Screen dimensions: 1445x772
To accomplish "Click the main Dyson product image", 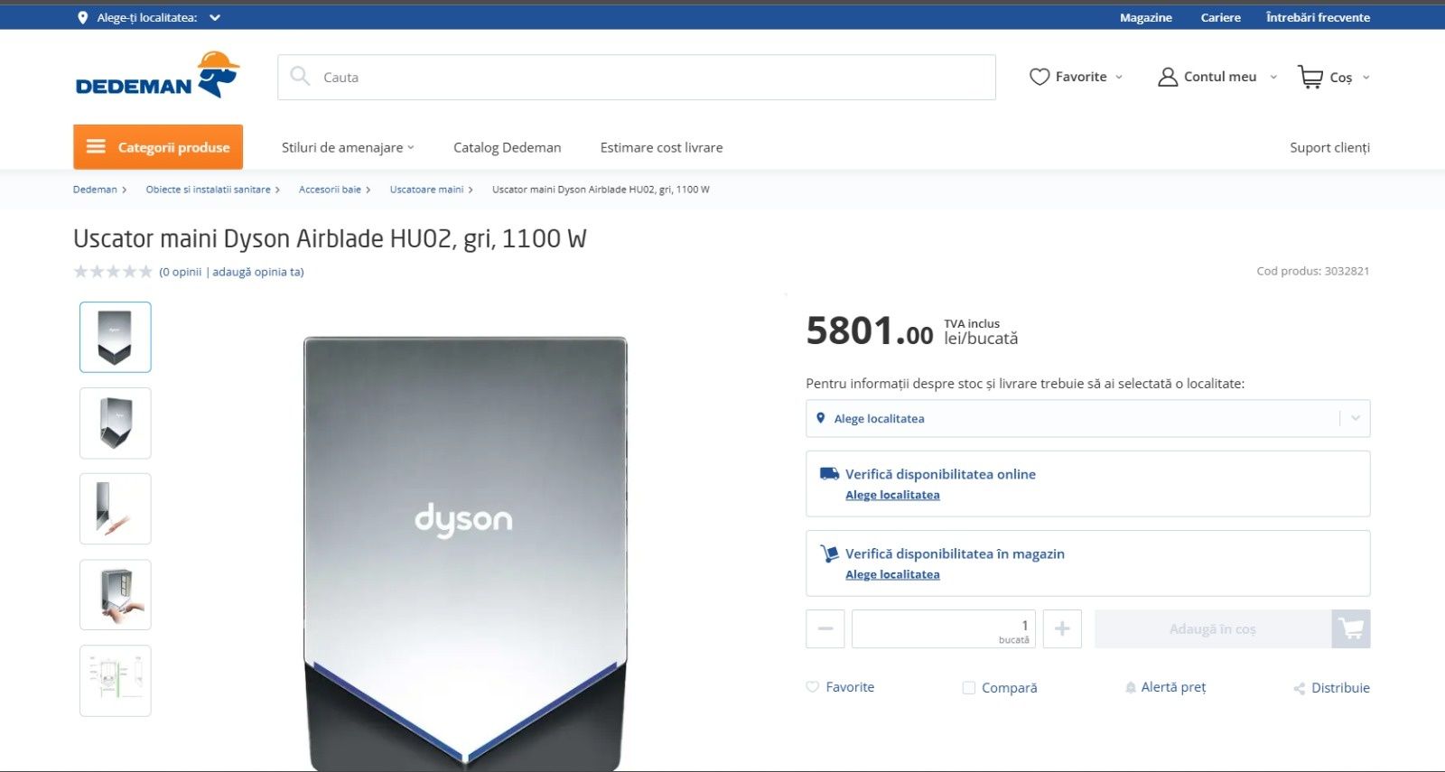I will [465, 553].
